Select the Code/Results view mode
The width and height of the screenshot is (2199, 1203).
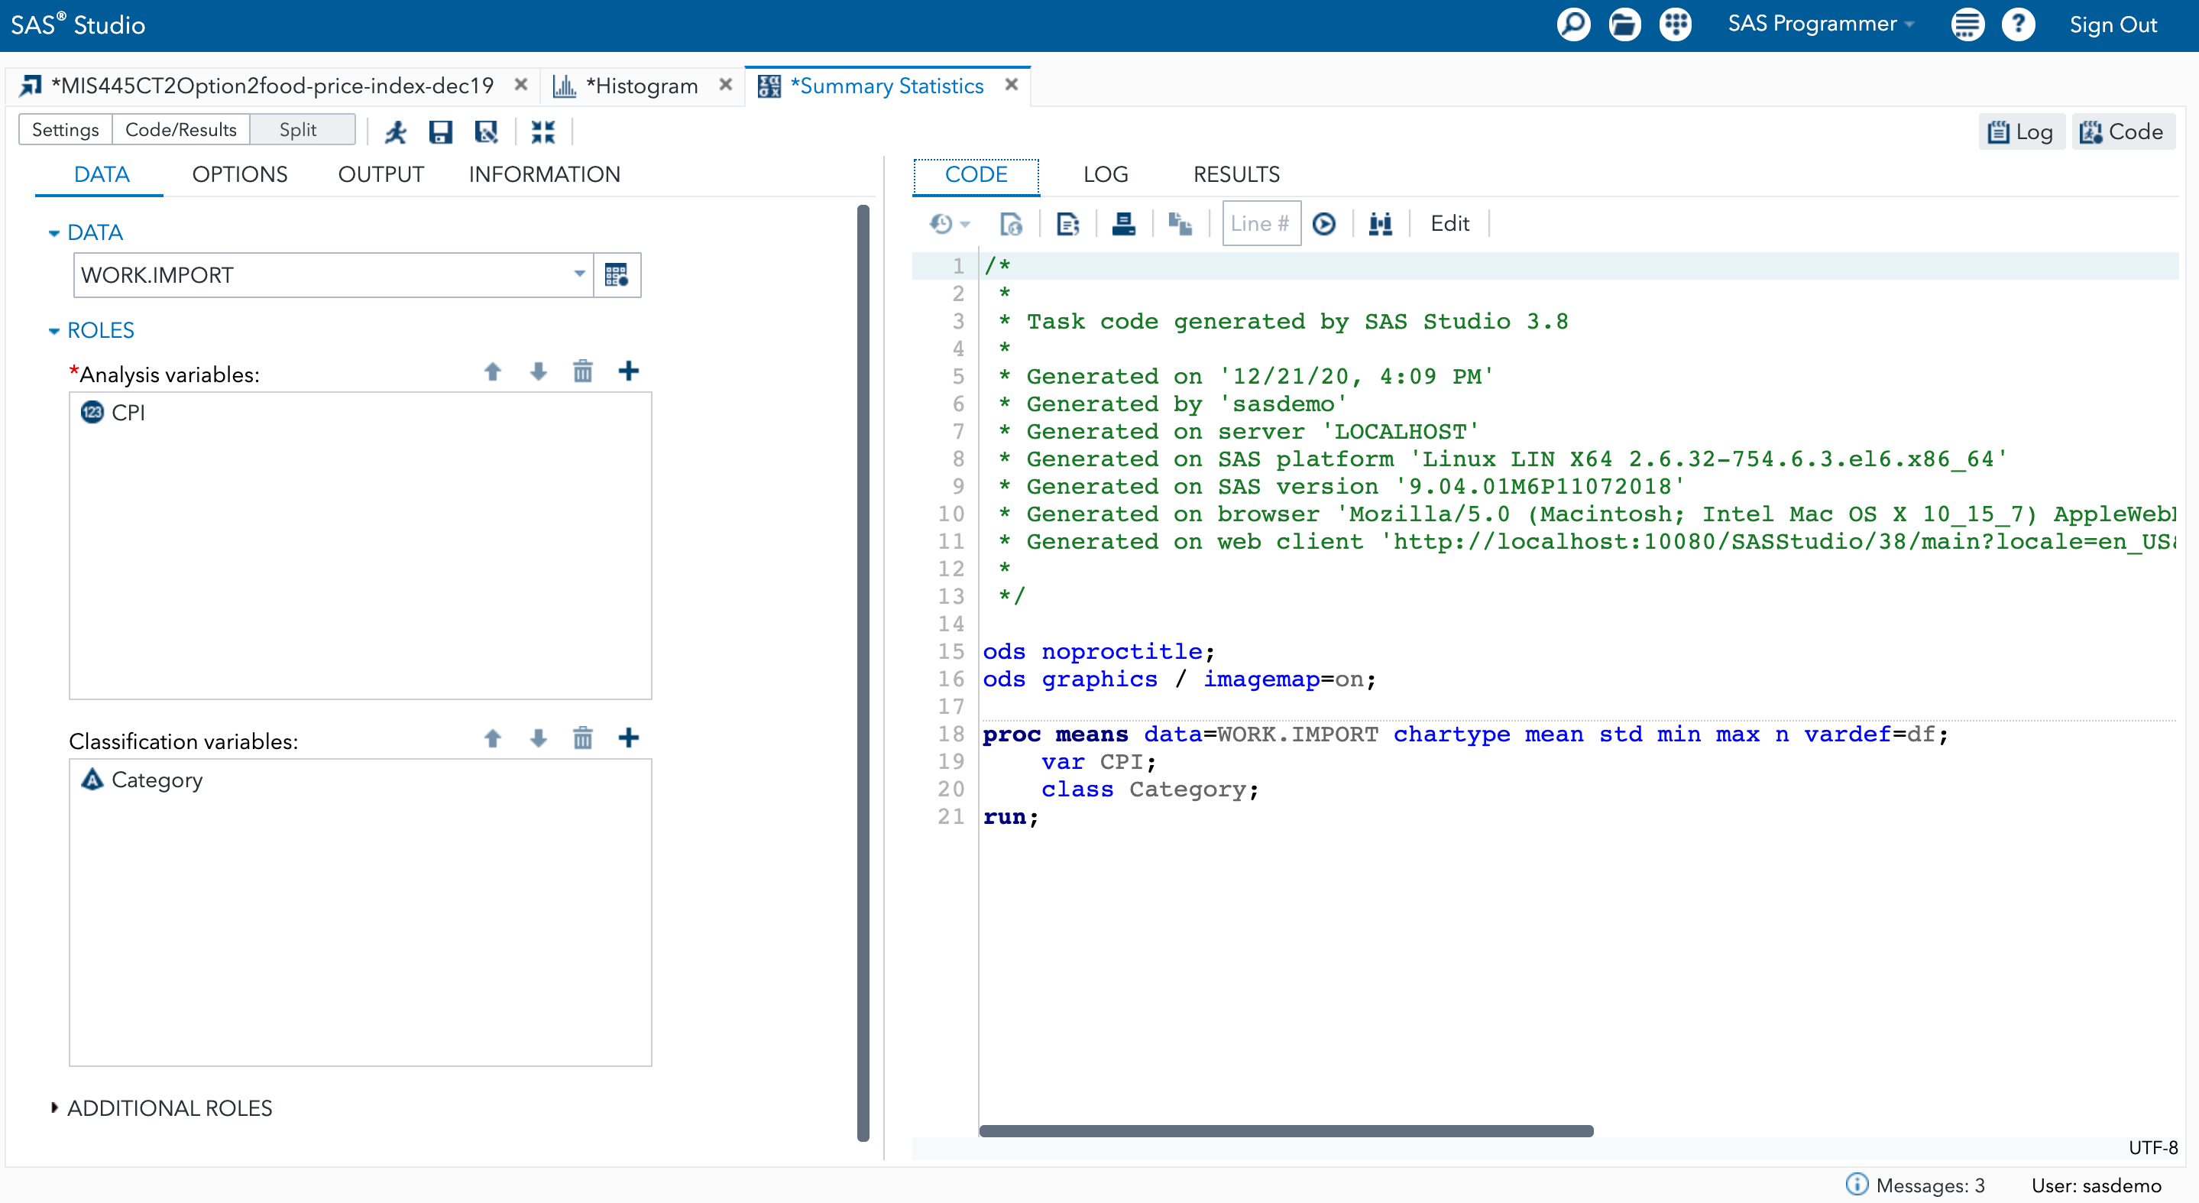pyautogui.click(x=180, y=130)
